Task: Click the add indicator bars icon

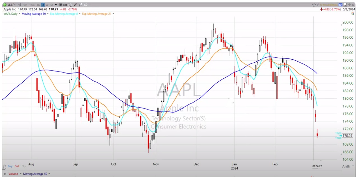Action: (x=65, y=5)
